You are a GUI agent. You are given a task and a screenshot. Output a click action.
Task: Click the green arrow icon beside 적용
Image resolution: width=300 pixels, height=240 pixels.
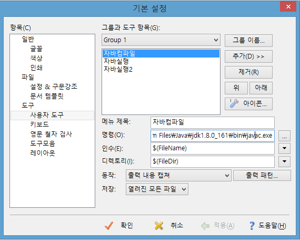pyautogui.click(x=205, y=226)
